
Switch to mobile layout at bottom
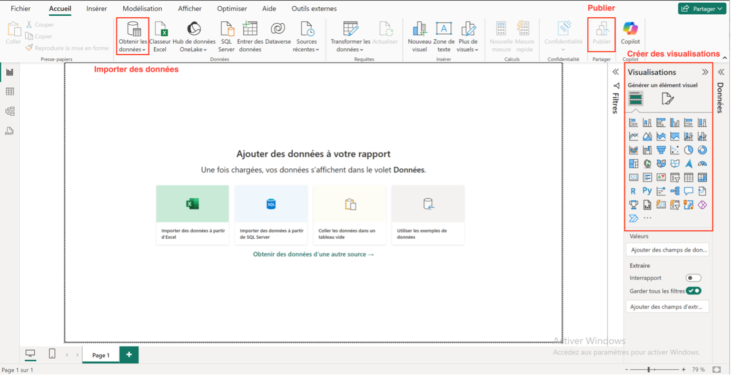point(52,354)
